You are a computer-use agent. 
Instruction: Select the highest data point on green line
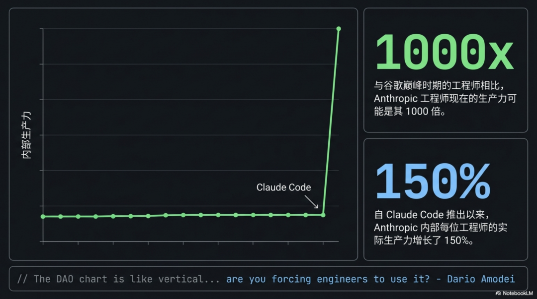point(339,29)
